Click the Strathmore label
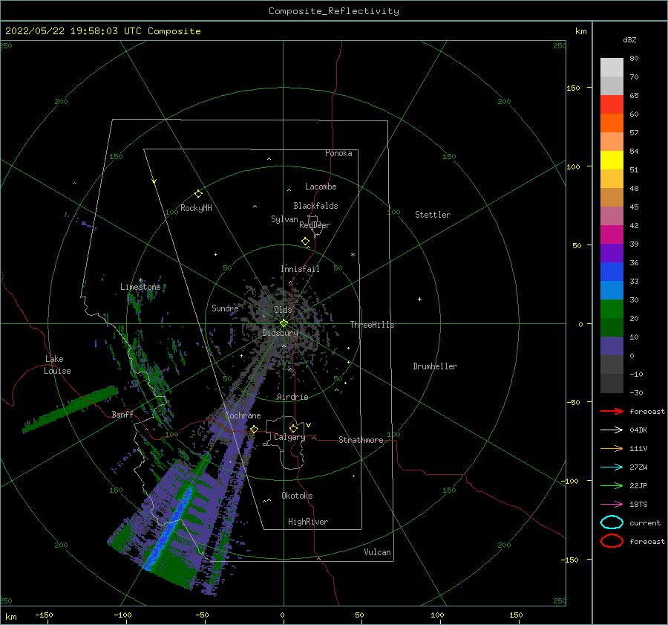Screen dimensions: 668x625 tap(361, 440)
